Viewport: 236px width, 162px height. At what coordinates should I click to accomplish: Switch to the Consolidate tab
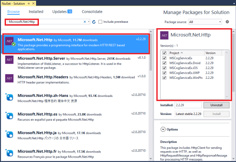tap(92, 12)
